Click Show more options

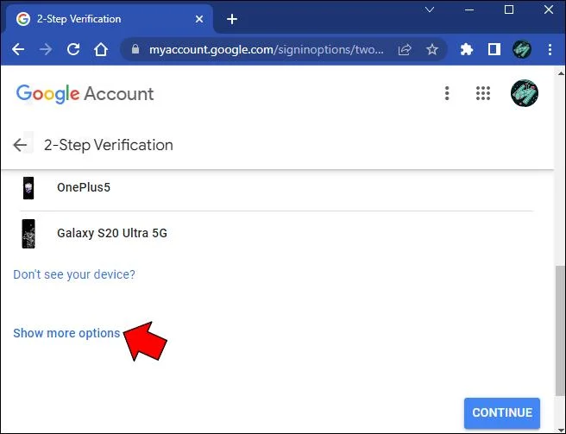(x=66, y=333)
